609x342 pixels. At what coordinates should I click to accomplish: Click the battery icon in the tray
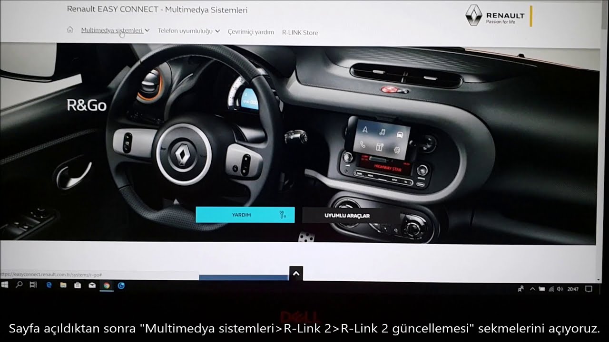(542, 289)
